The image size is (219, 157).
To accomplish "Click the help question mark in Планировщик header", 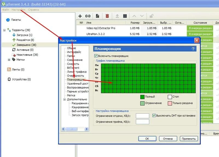I will pyautogui.click(x=193, y=49).
